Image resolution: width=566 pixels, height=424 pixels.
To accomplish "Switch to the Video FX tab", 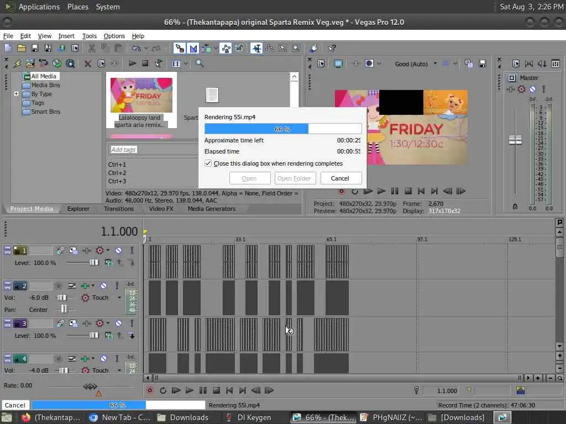I will (x=161, y=209).
